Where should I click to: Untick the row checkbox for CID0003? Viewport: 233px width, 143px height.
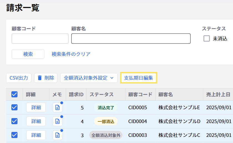click(x=14, y=135)
